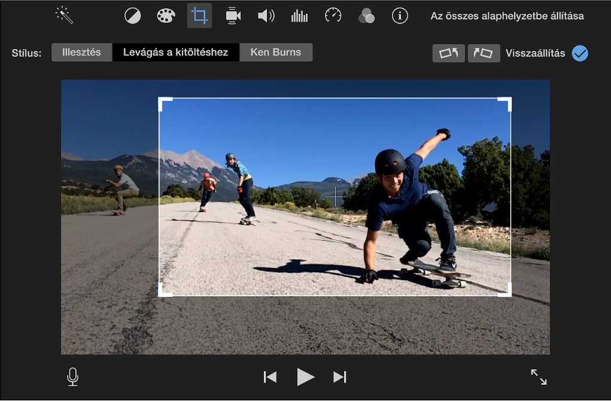The height and width of the screenshot is (401, 611).
Task: Click the crosshair at crop center
Action: click(x=335, y=197)
